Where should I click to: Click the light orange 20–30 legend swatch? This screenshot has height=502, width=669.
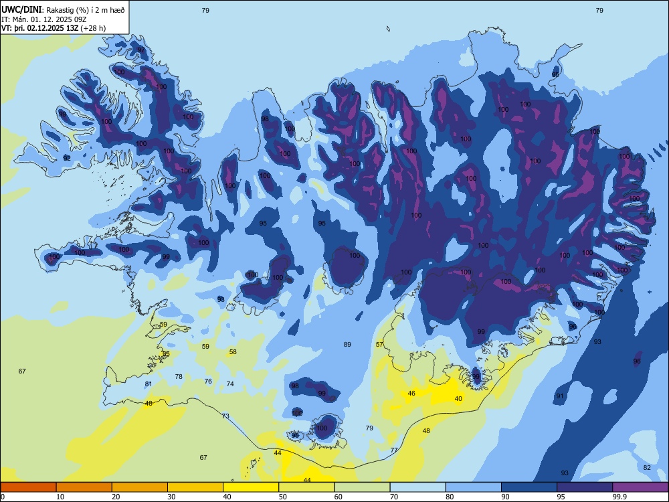coord(140,487)
